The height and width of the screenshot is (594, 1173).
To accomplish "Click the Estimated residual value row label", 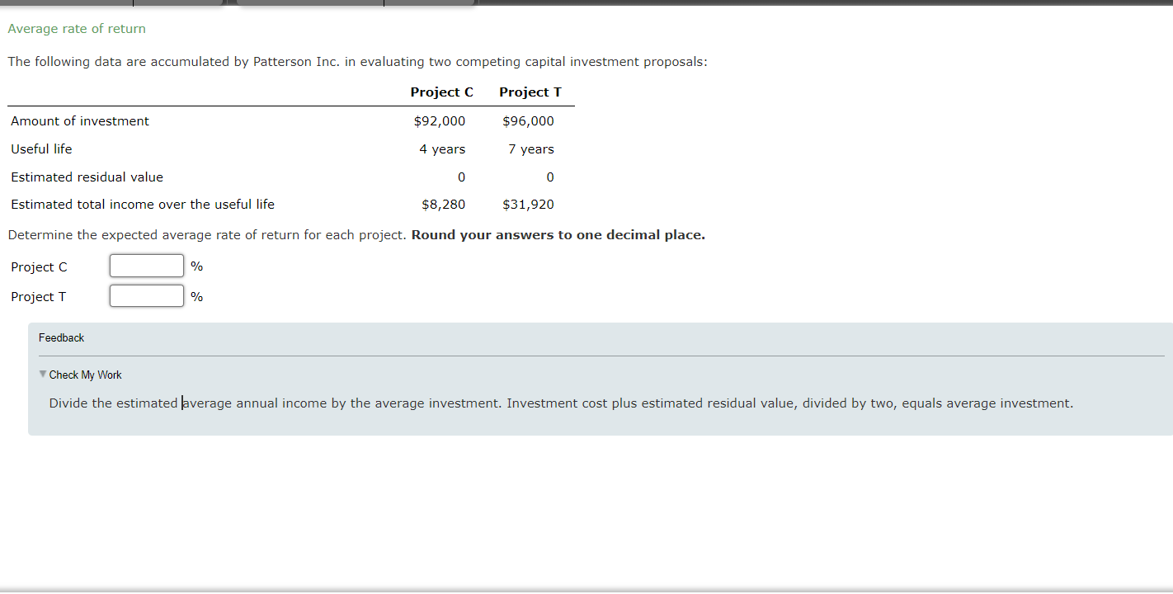I will click(x=87, y=177).
